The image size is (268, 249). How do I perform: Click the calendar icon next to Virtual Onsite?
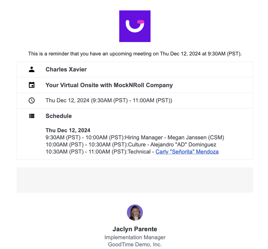(x=32, y=85)
